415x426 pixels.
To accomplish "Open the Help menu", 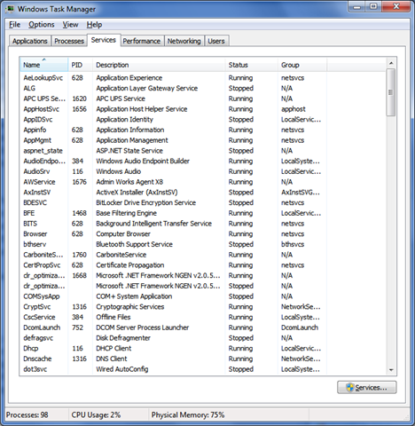I will click(94, 25).
